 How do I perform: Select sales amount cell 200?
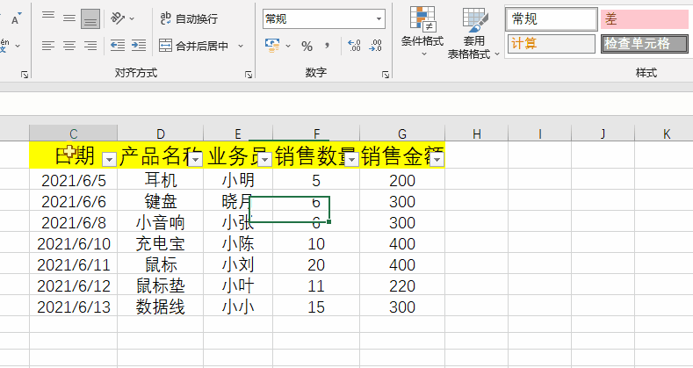[402, 180]
